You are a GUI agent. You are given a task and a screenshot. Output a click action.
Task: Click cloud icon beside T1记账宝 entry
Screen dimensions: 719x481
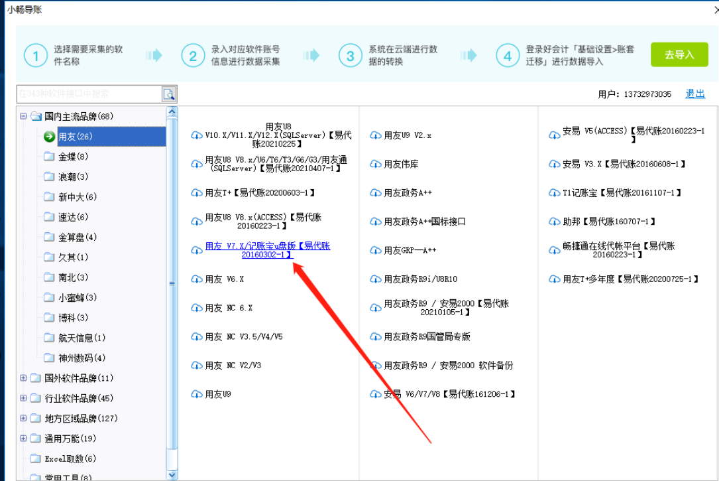coord(554,193)
